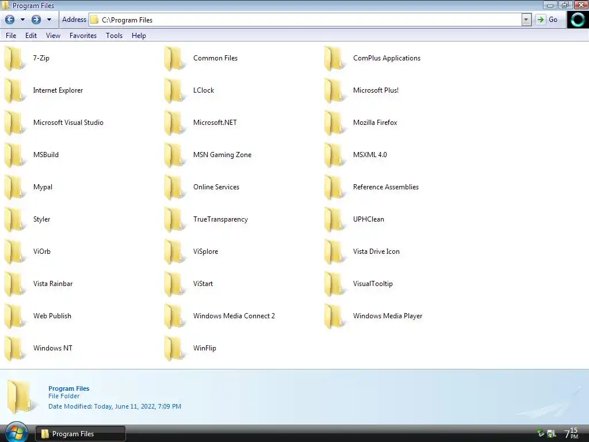The image size is (589, 442).
Task: Select the ViStart folder icon
Action: click(x=174, y=284)
